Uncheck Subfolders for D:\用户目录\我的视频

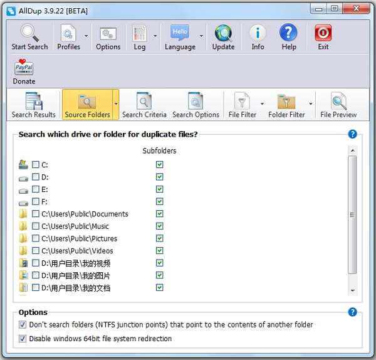(159, 263)
